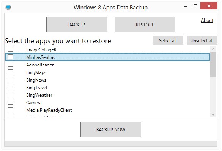Enable the AdobeReader checkbox
Screen dimensions: 222x151
coord(10,65)
